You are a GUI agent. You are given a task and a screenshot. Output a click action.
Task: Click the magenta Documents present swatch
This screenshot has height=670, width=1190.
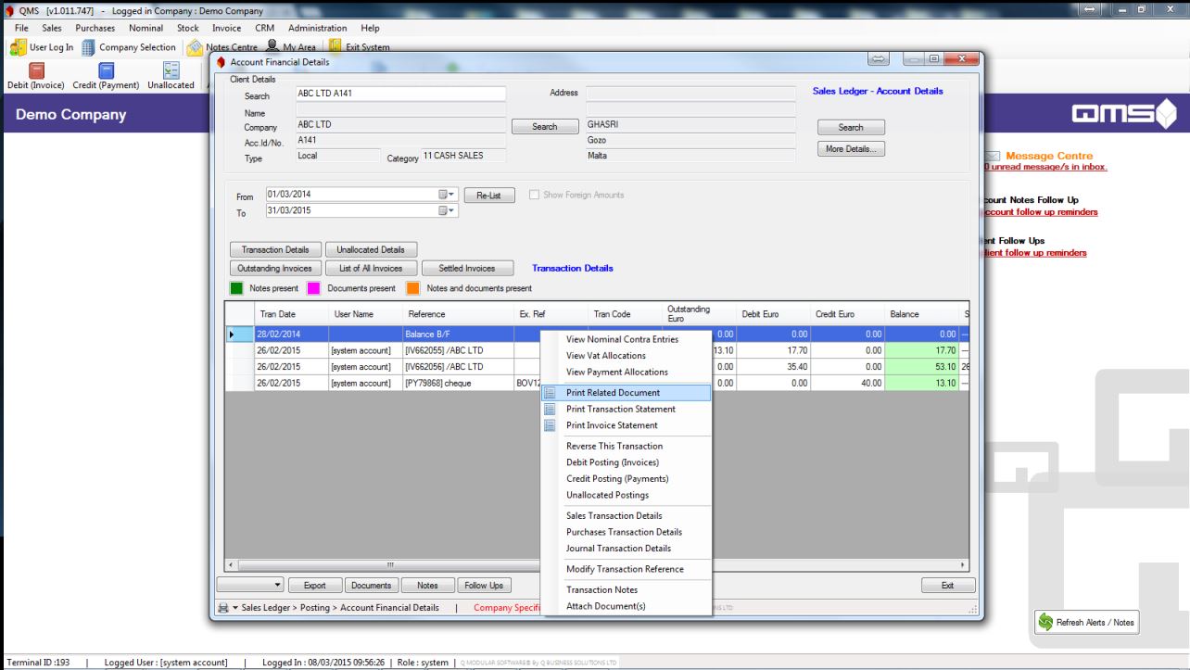point(314,288)
